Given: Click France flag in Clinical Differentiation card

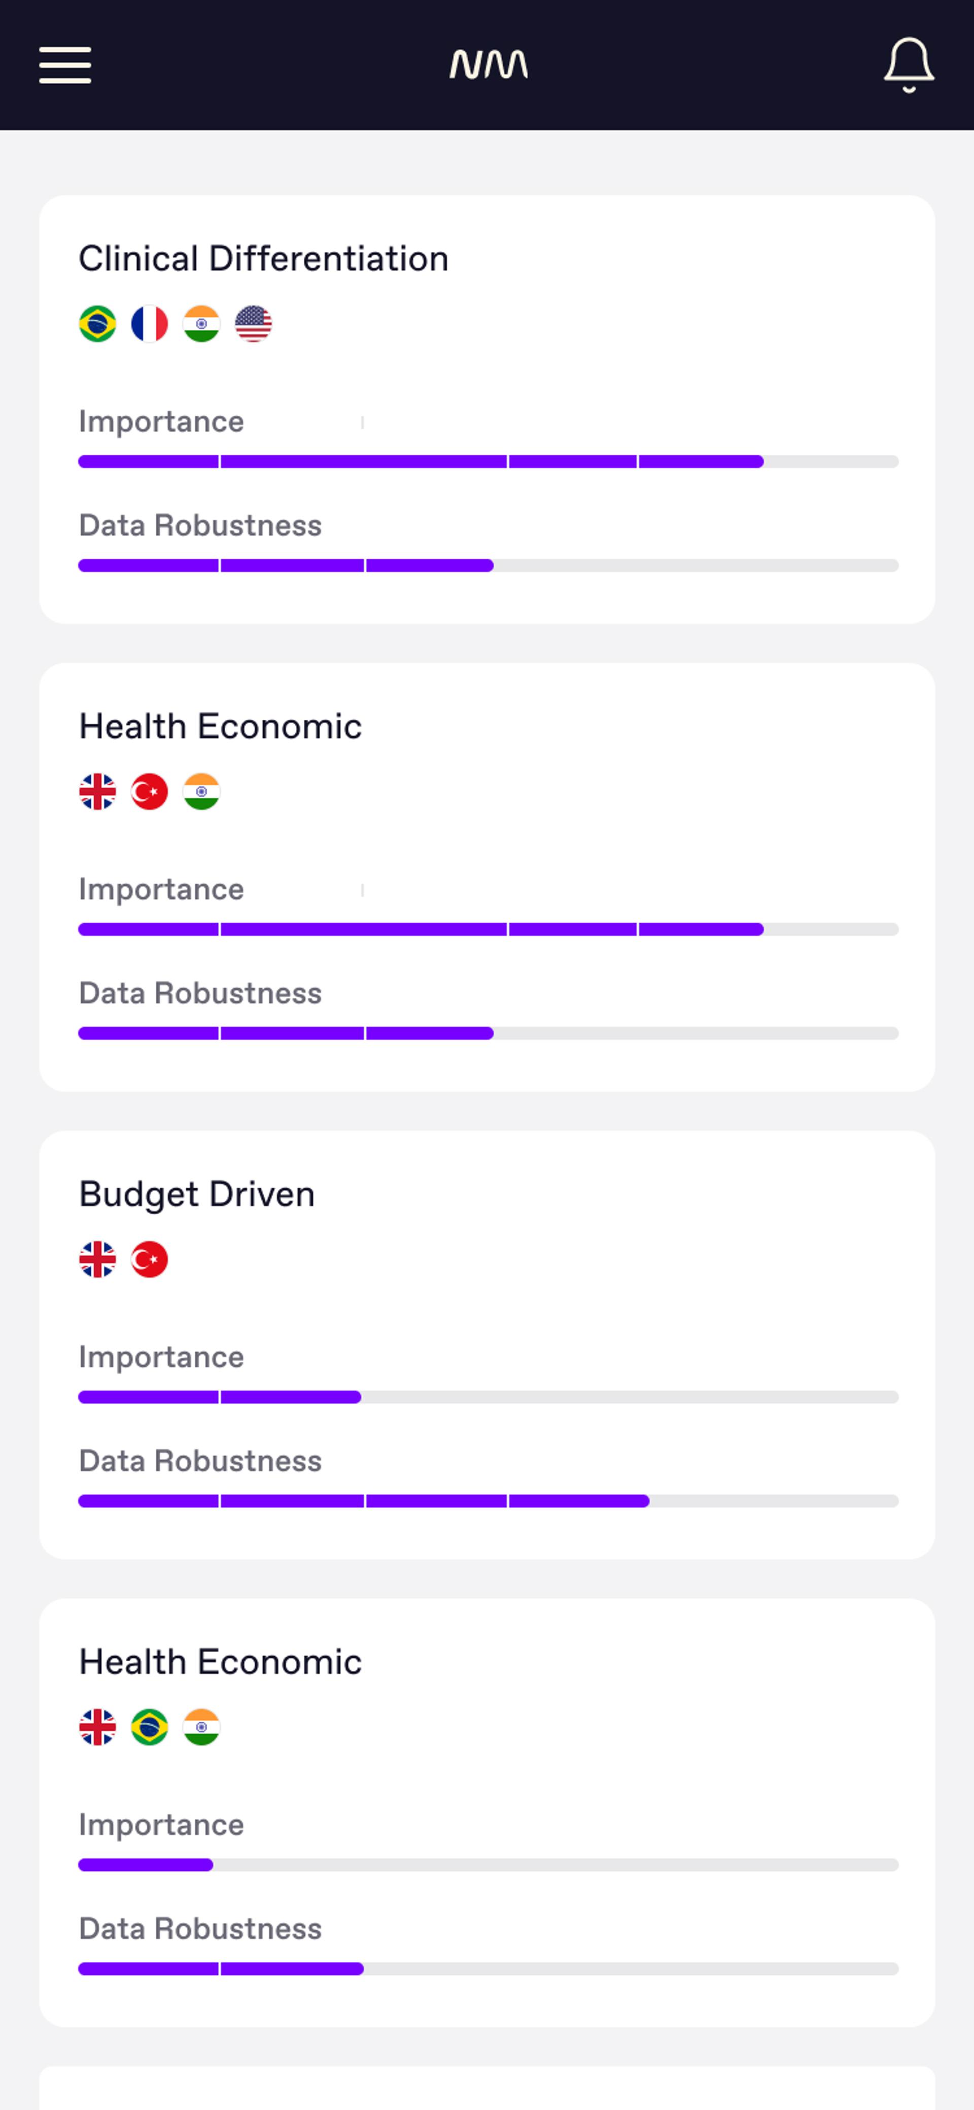Looking at the screenshot, I should [x=149, y=323].
